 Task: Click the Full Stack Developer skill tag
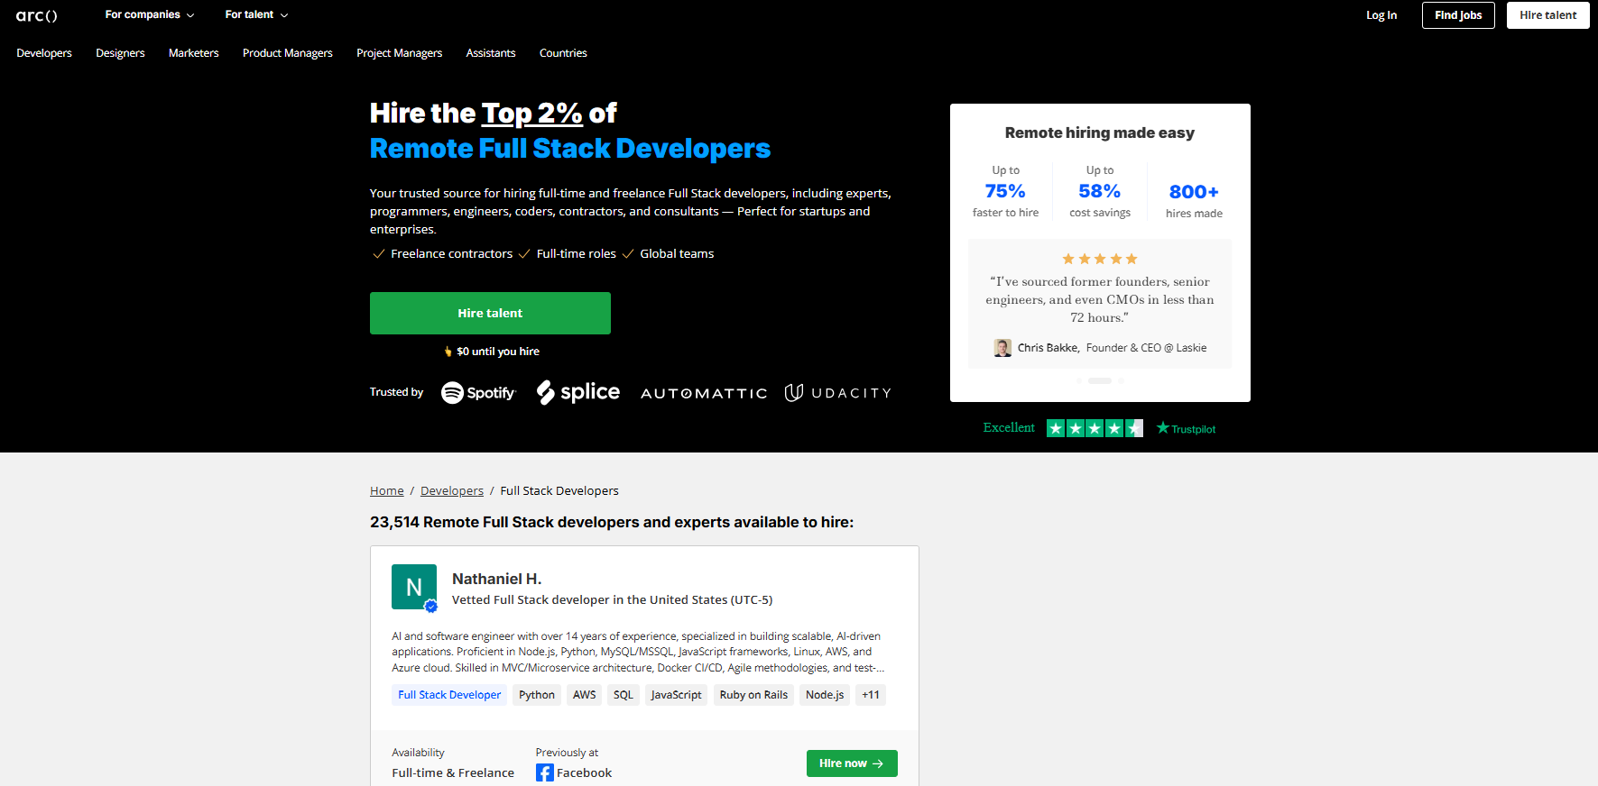(449, 695)
